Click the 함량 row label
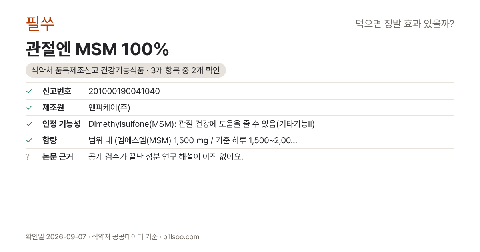The height and width of the screenshot is (252, 480). 50,140
